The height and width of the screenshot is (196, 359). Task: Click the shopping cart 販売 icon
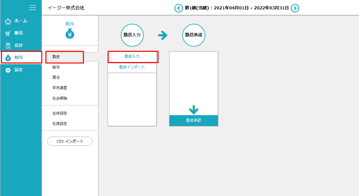coord(8,34)
